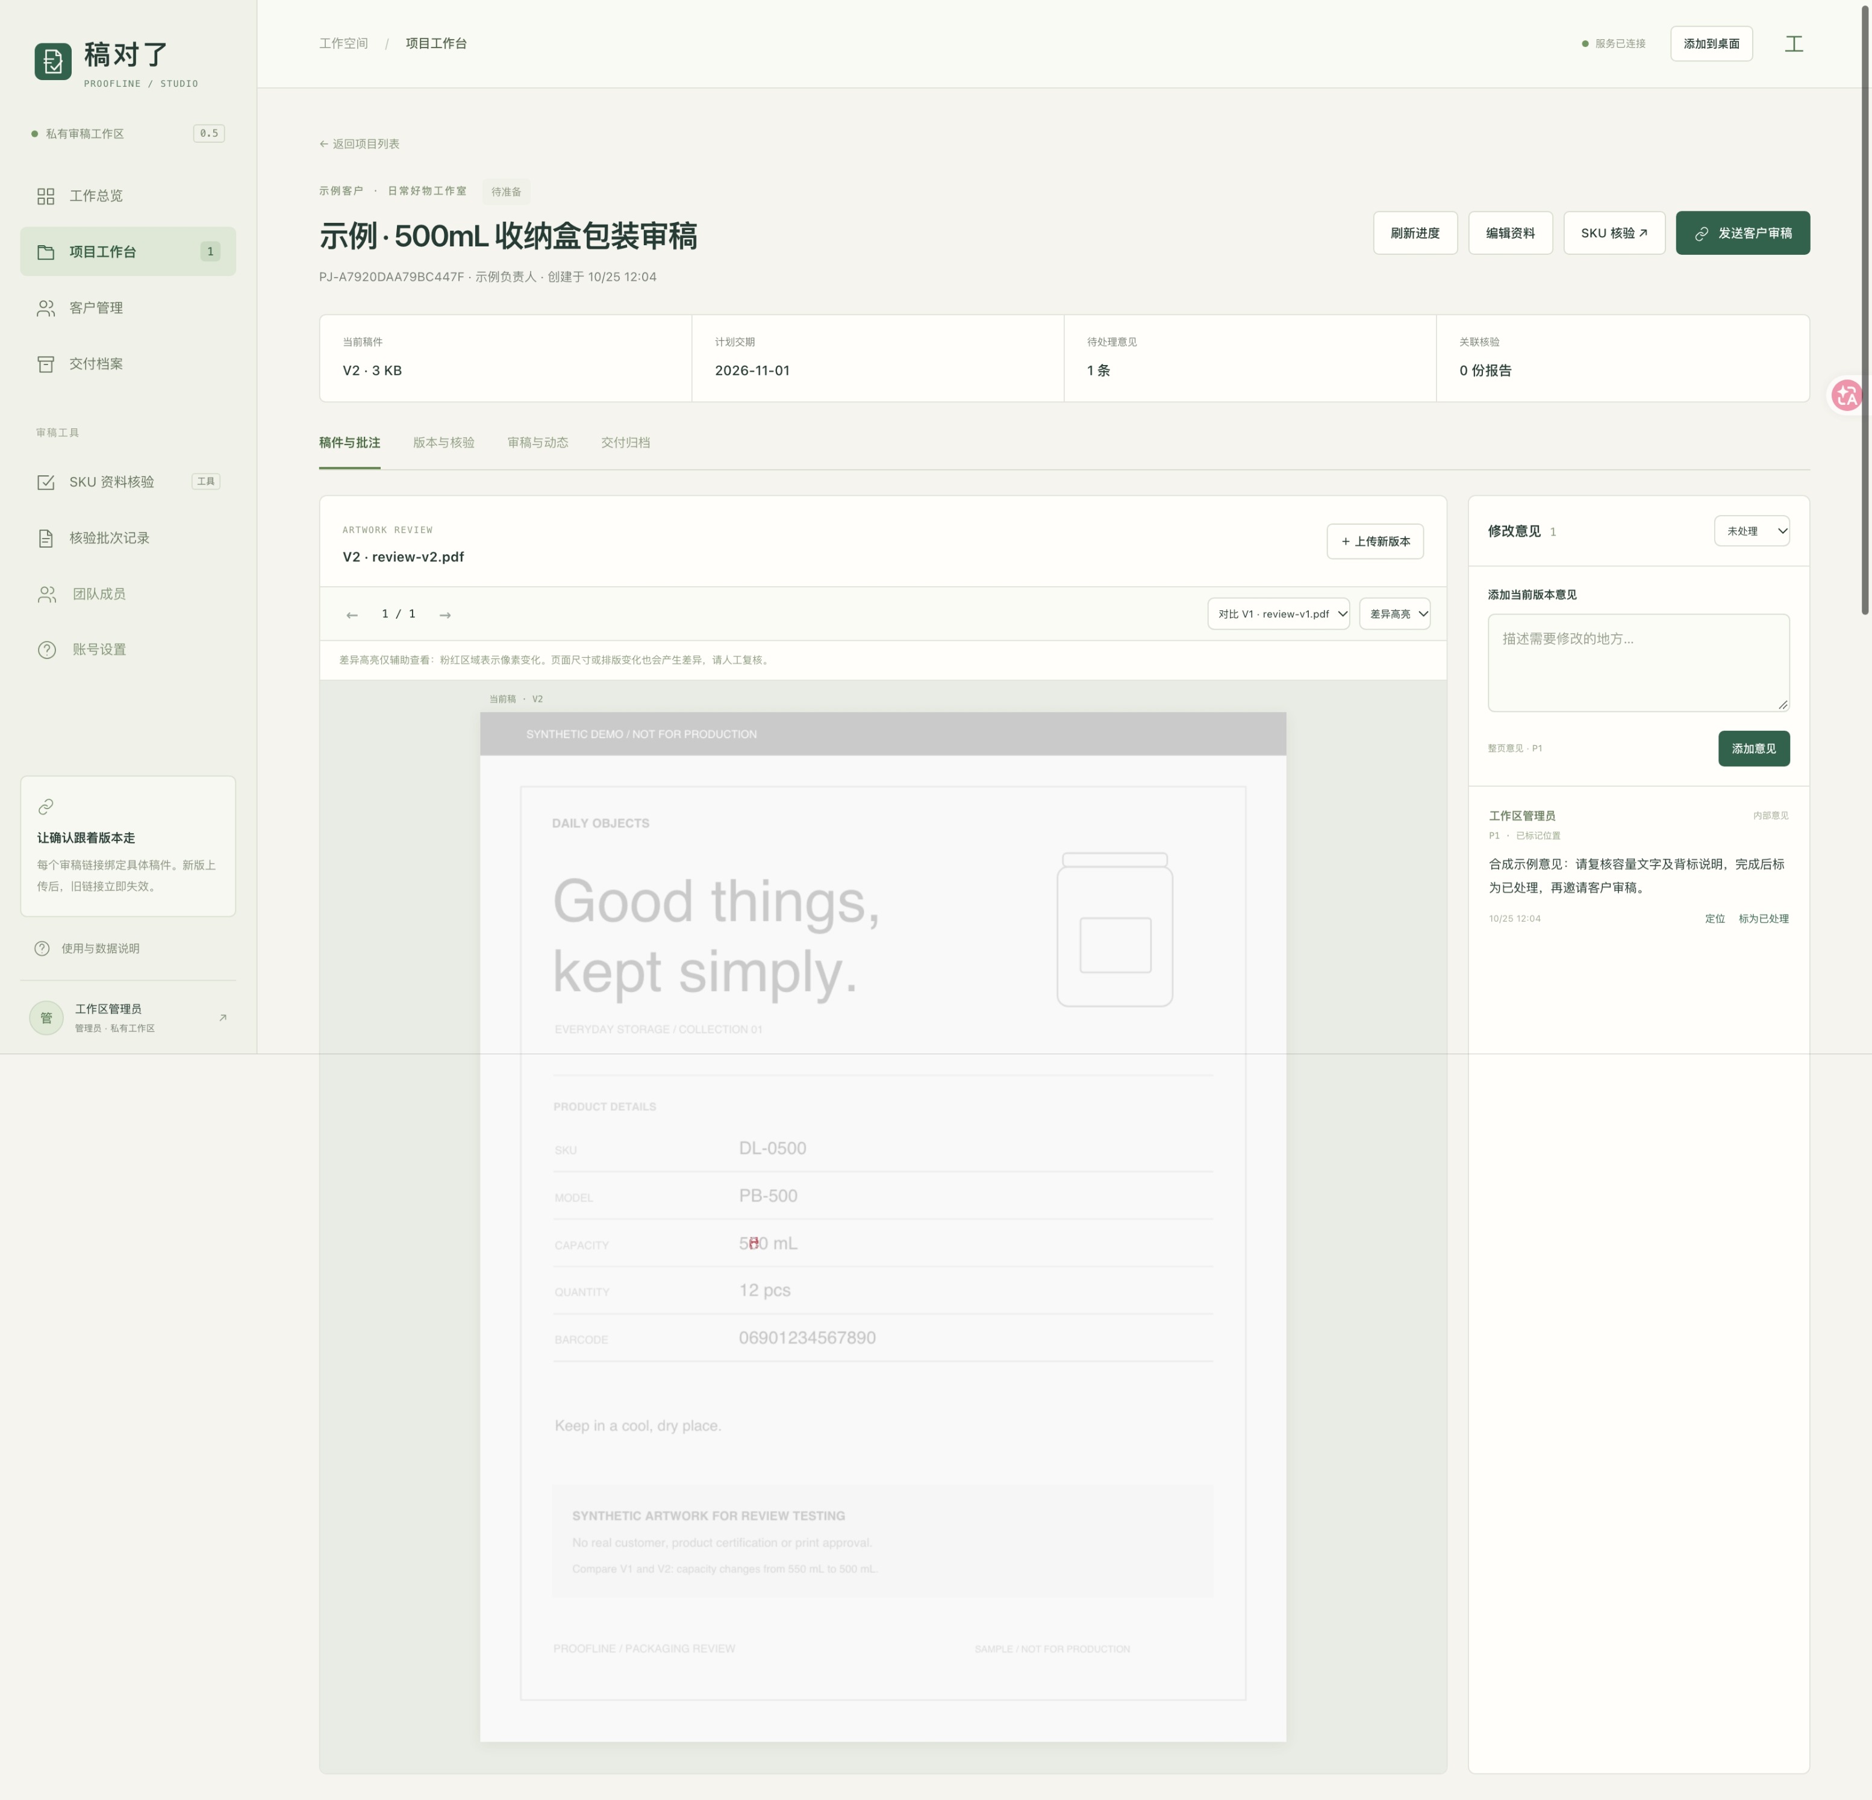Open SKU 核验 external button

click(x=1614, y=233)
